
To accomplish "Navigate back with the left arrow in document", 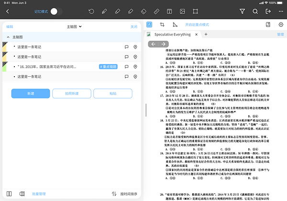I will (x=154, y=44).
